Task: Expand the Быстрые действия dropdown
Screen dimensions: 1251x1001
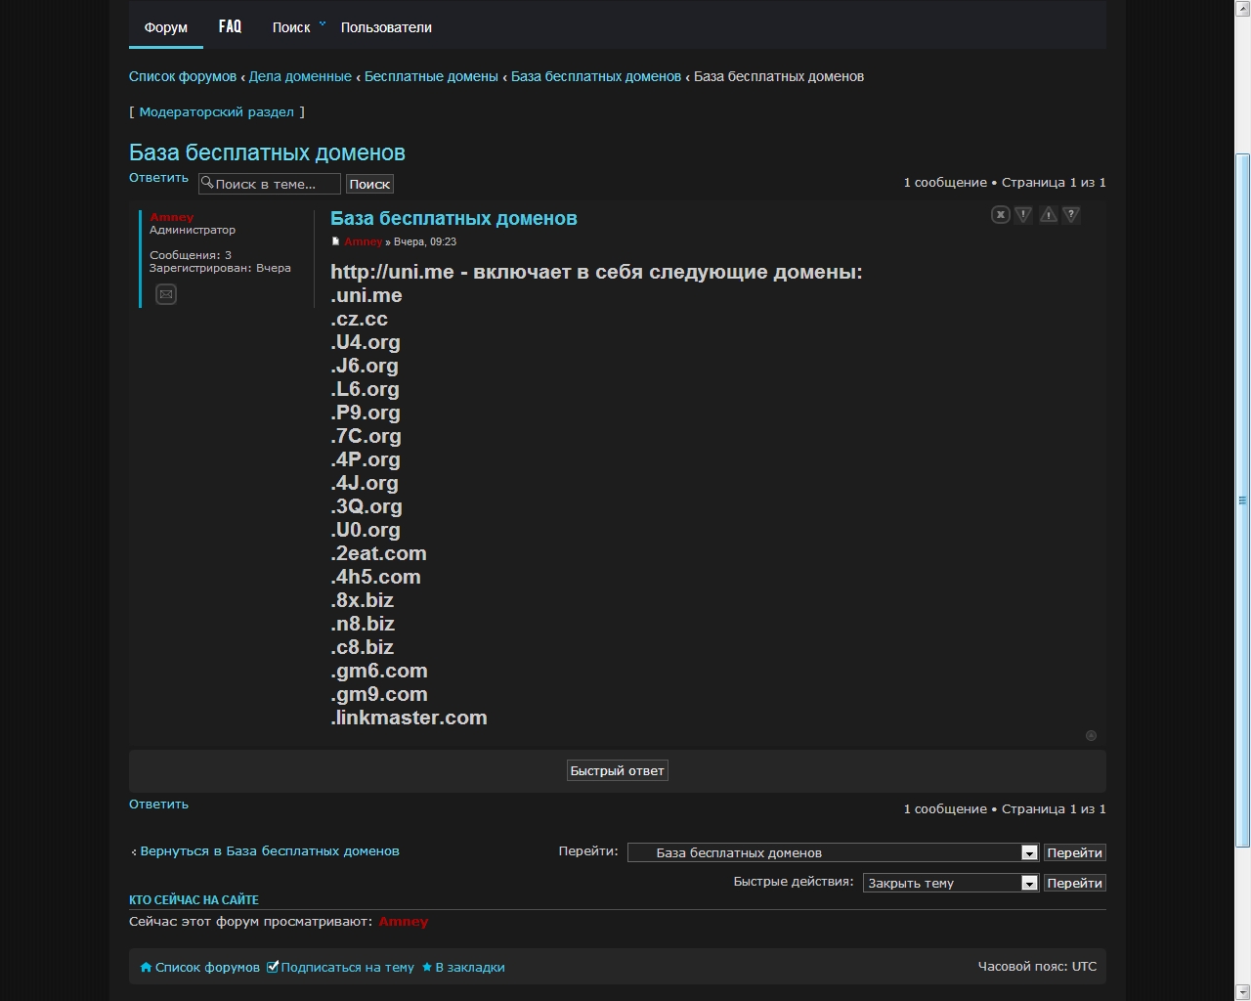Action: click(1028, 883)
